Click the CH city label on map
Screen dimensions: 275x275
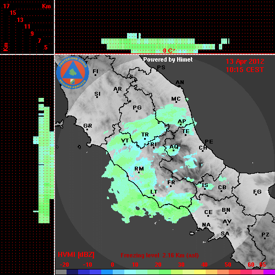pyautogui.click(x=203, y=147)
